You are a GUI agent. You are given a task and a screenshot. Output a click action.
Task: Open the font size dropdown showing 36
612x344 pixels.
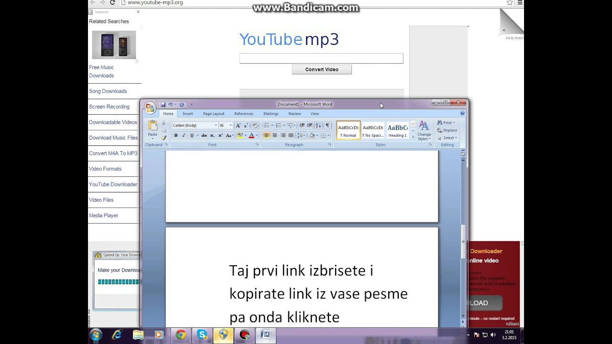(230, 125)
